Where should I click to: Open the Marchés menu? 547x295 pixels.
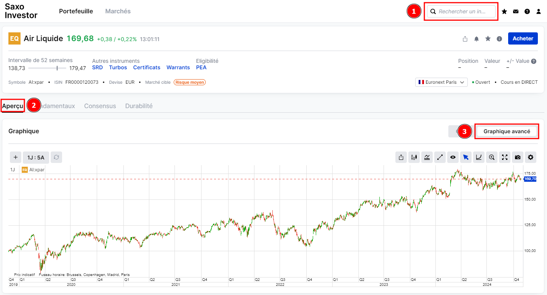pos(118,11)
